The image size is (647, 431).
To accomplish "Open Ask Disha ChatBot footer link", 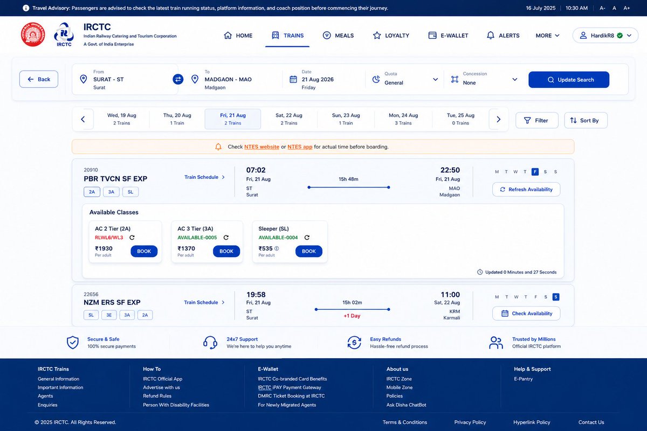I will (407, 405).
